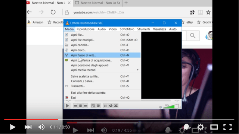Choose Apri periferica di acquisizione... entry

pos(102,60)
